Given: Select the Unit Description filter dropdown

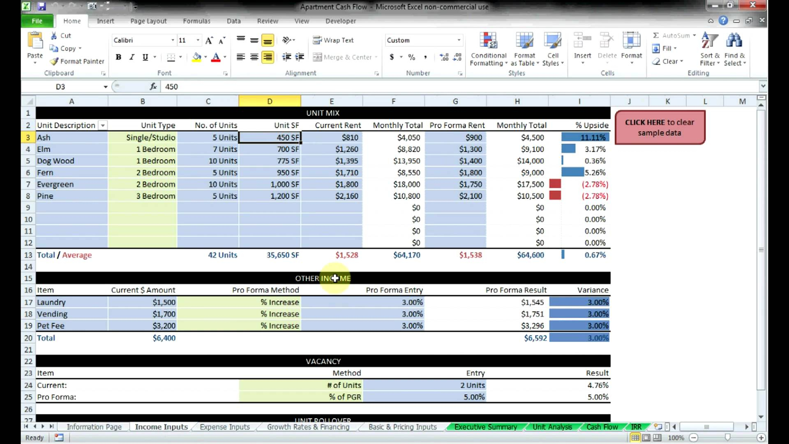Looking at the screenshot, I should (x=102, y=125).
